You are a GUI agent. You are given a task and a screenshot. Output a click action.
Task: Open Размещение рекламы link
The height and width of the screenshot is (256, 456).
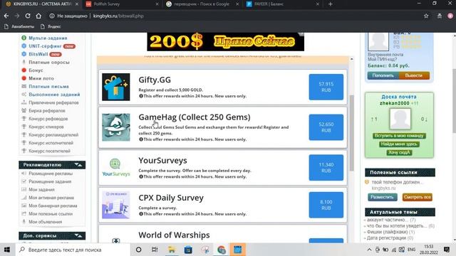[x=51, y=174]
